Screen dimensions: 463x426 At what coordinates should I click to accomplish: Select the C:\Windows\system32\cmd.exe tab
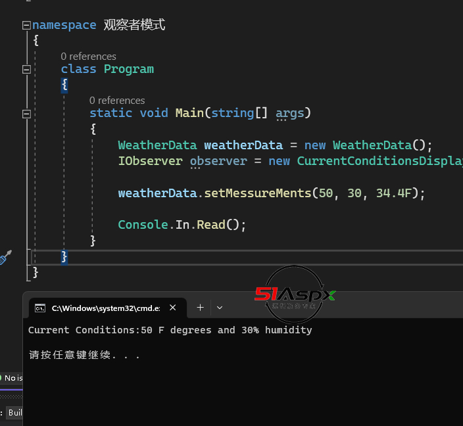click(x=105, y=308)
